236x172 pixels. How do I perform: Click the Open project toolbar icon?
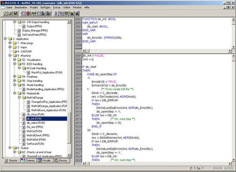10,14
